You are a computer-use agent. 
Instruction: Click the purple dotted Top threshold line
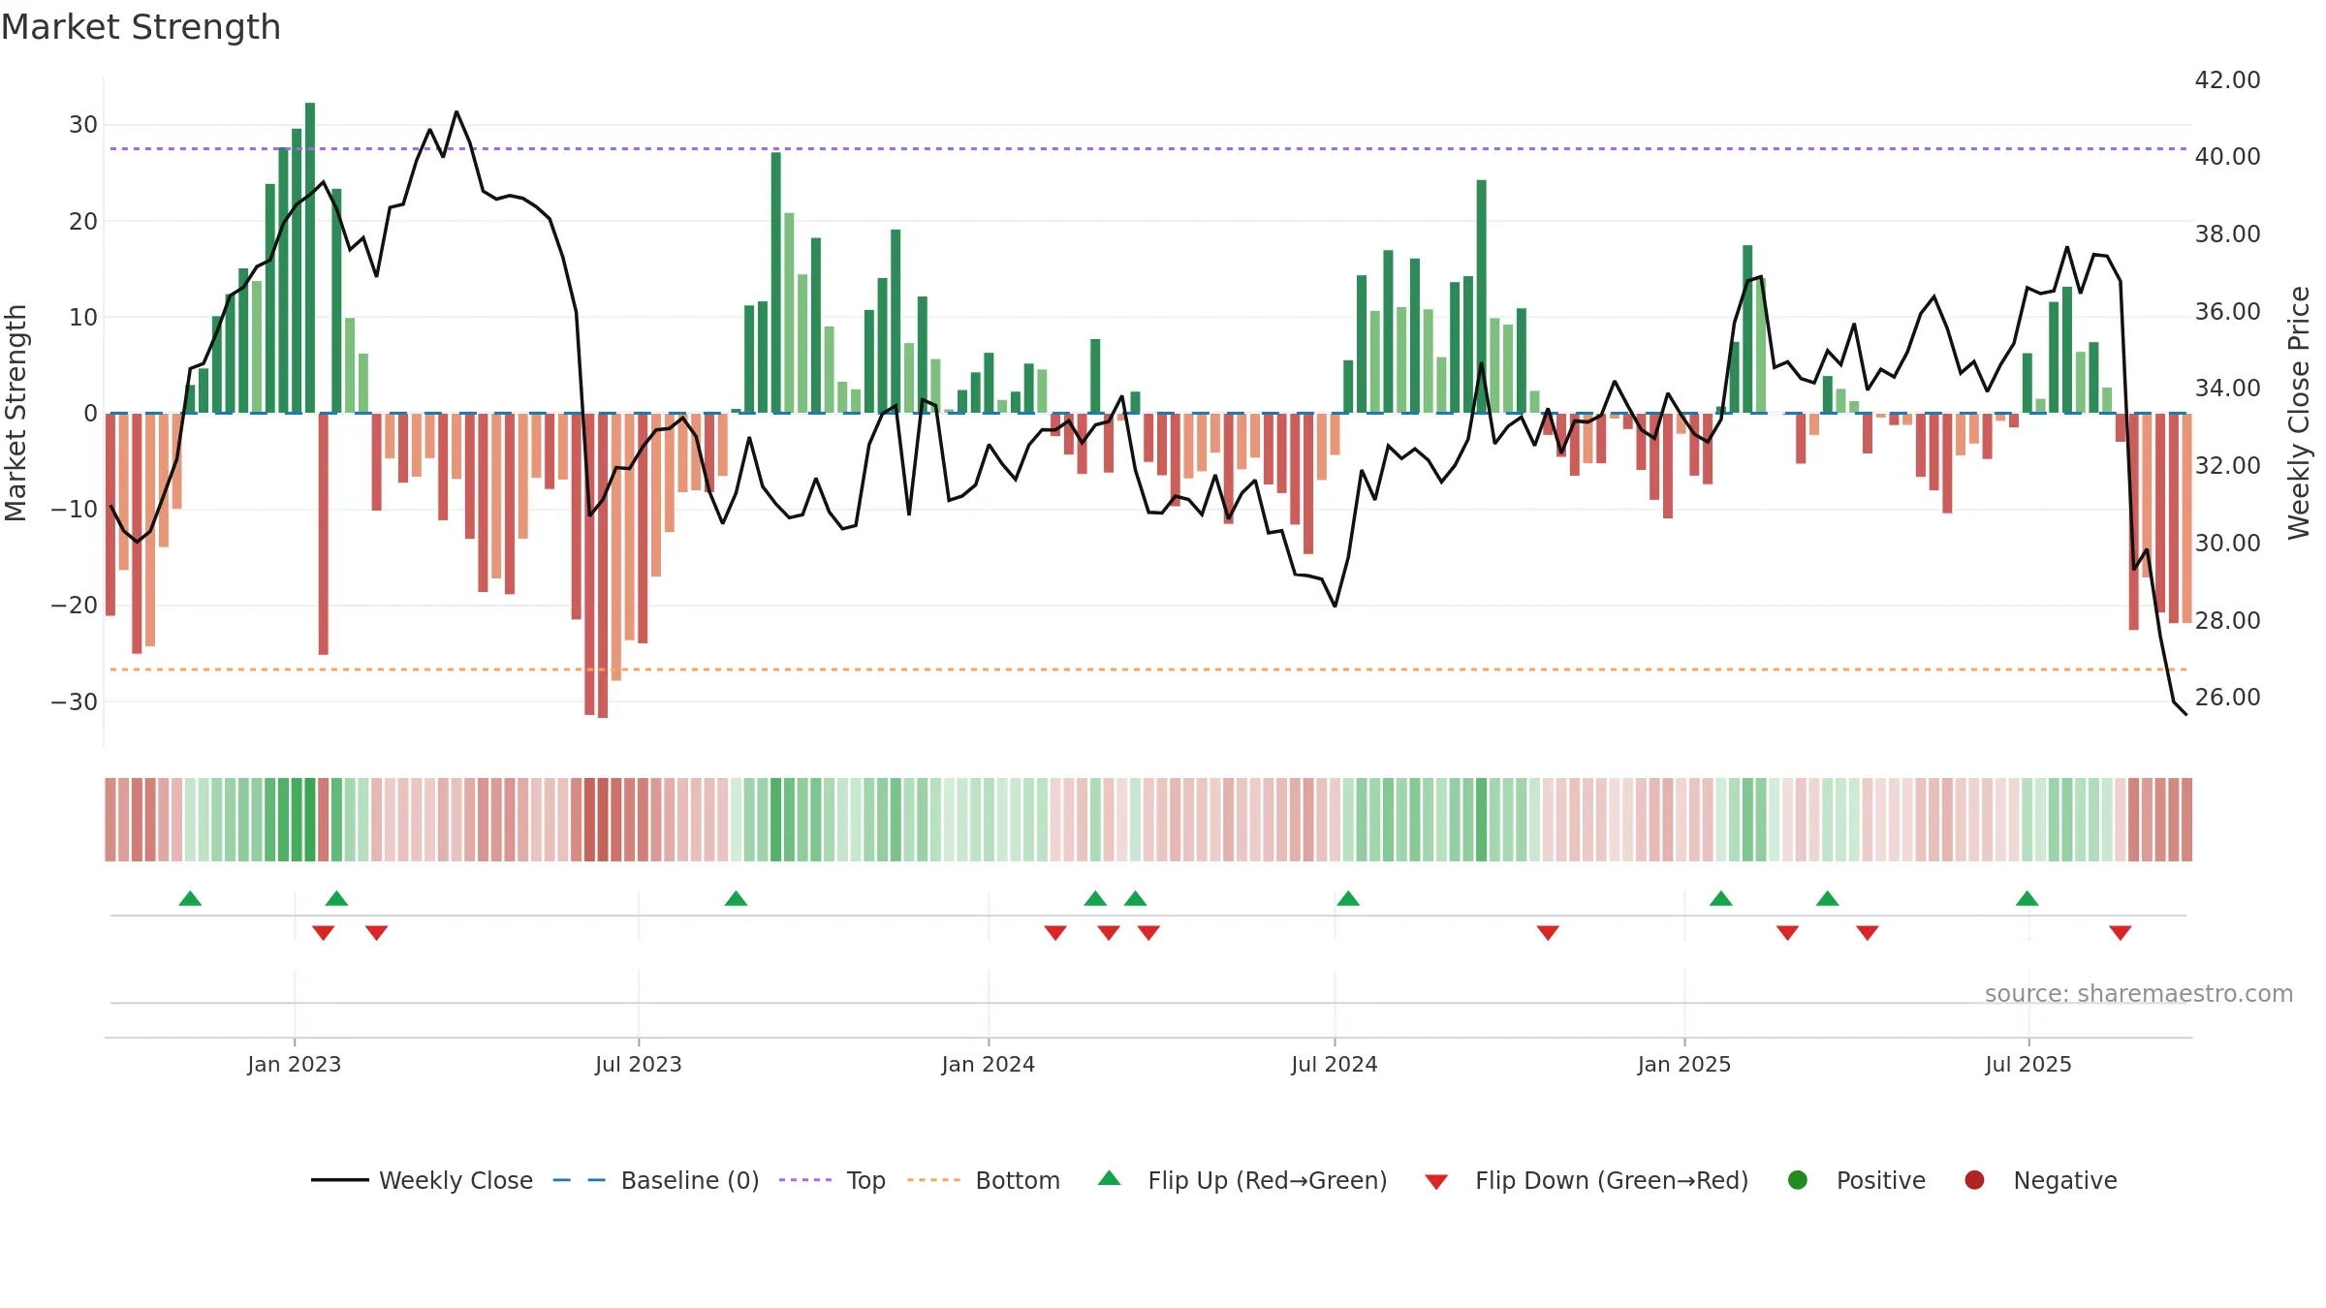click(x=1148, y=148)
